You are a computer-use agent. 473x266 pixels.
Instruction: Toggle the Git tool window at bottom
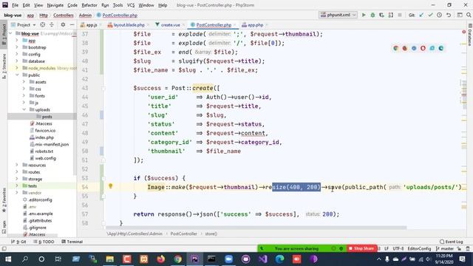click(18, 242)
